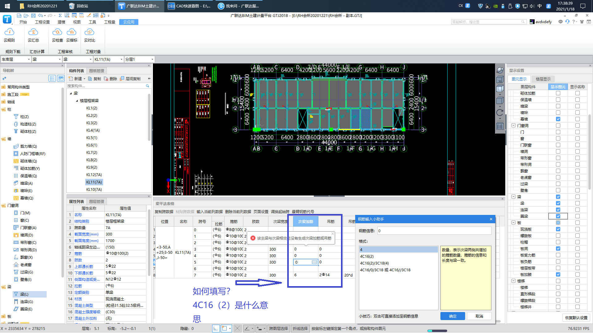The width and height of the screenshot is (593, 333).
Task: Click the 云规则 cloud icon
Action: pyautogui.click(x=9, y=32)
